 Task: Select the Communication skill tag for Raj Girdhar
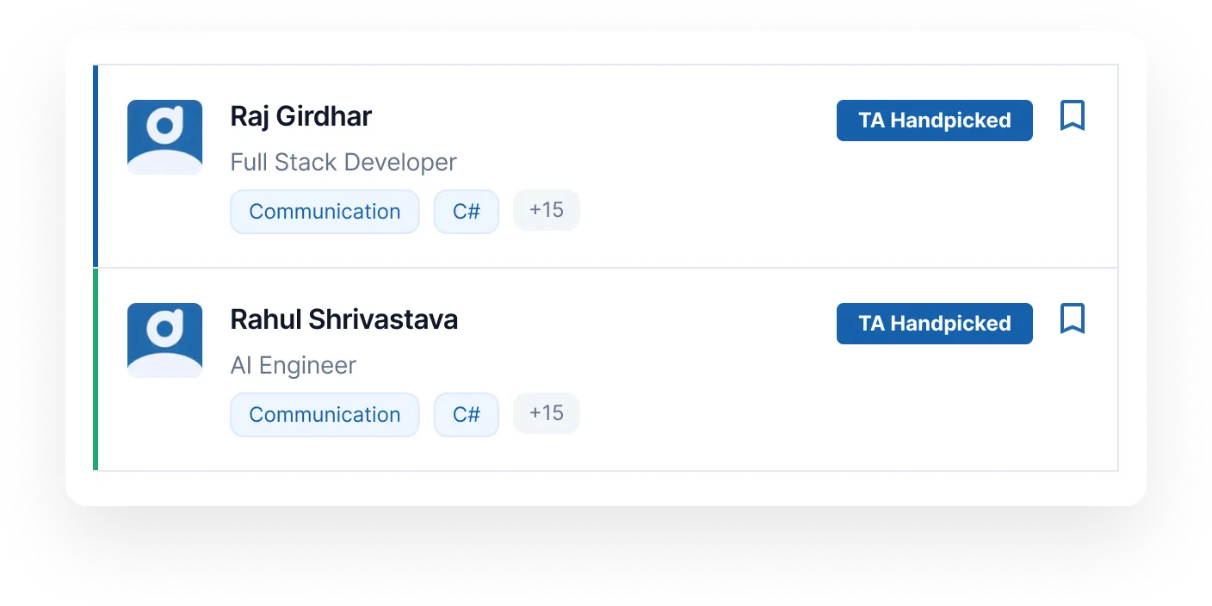tap(325, 211)
